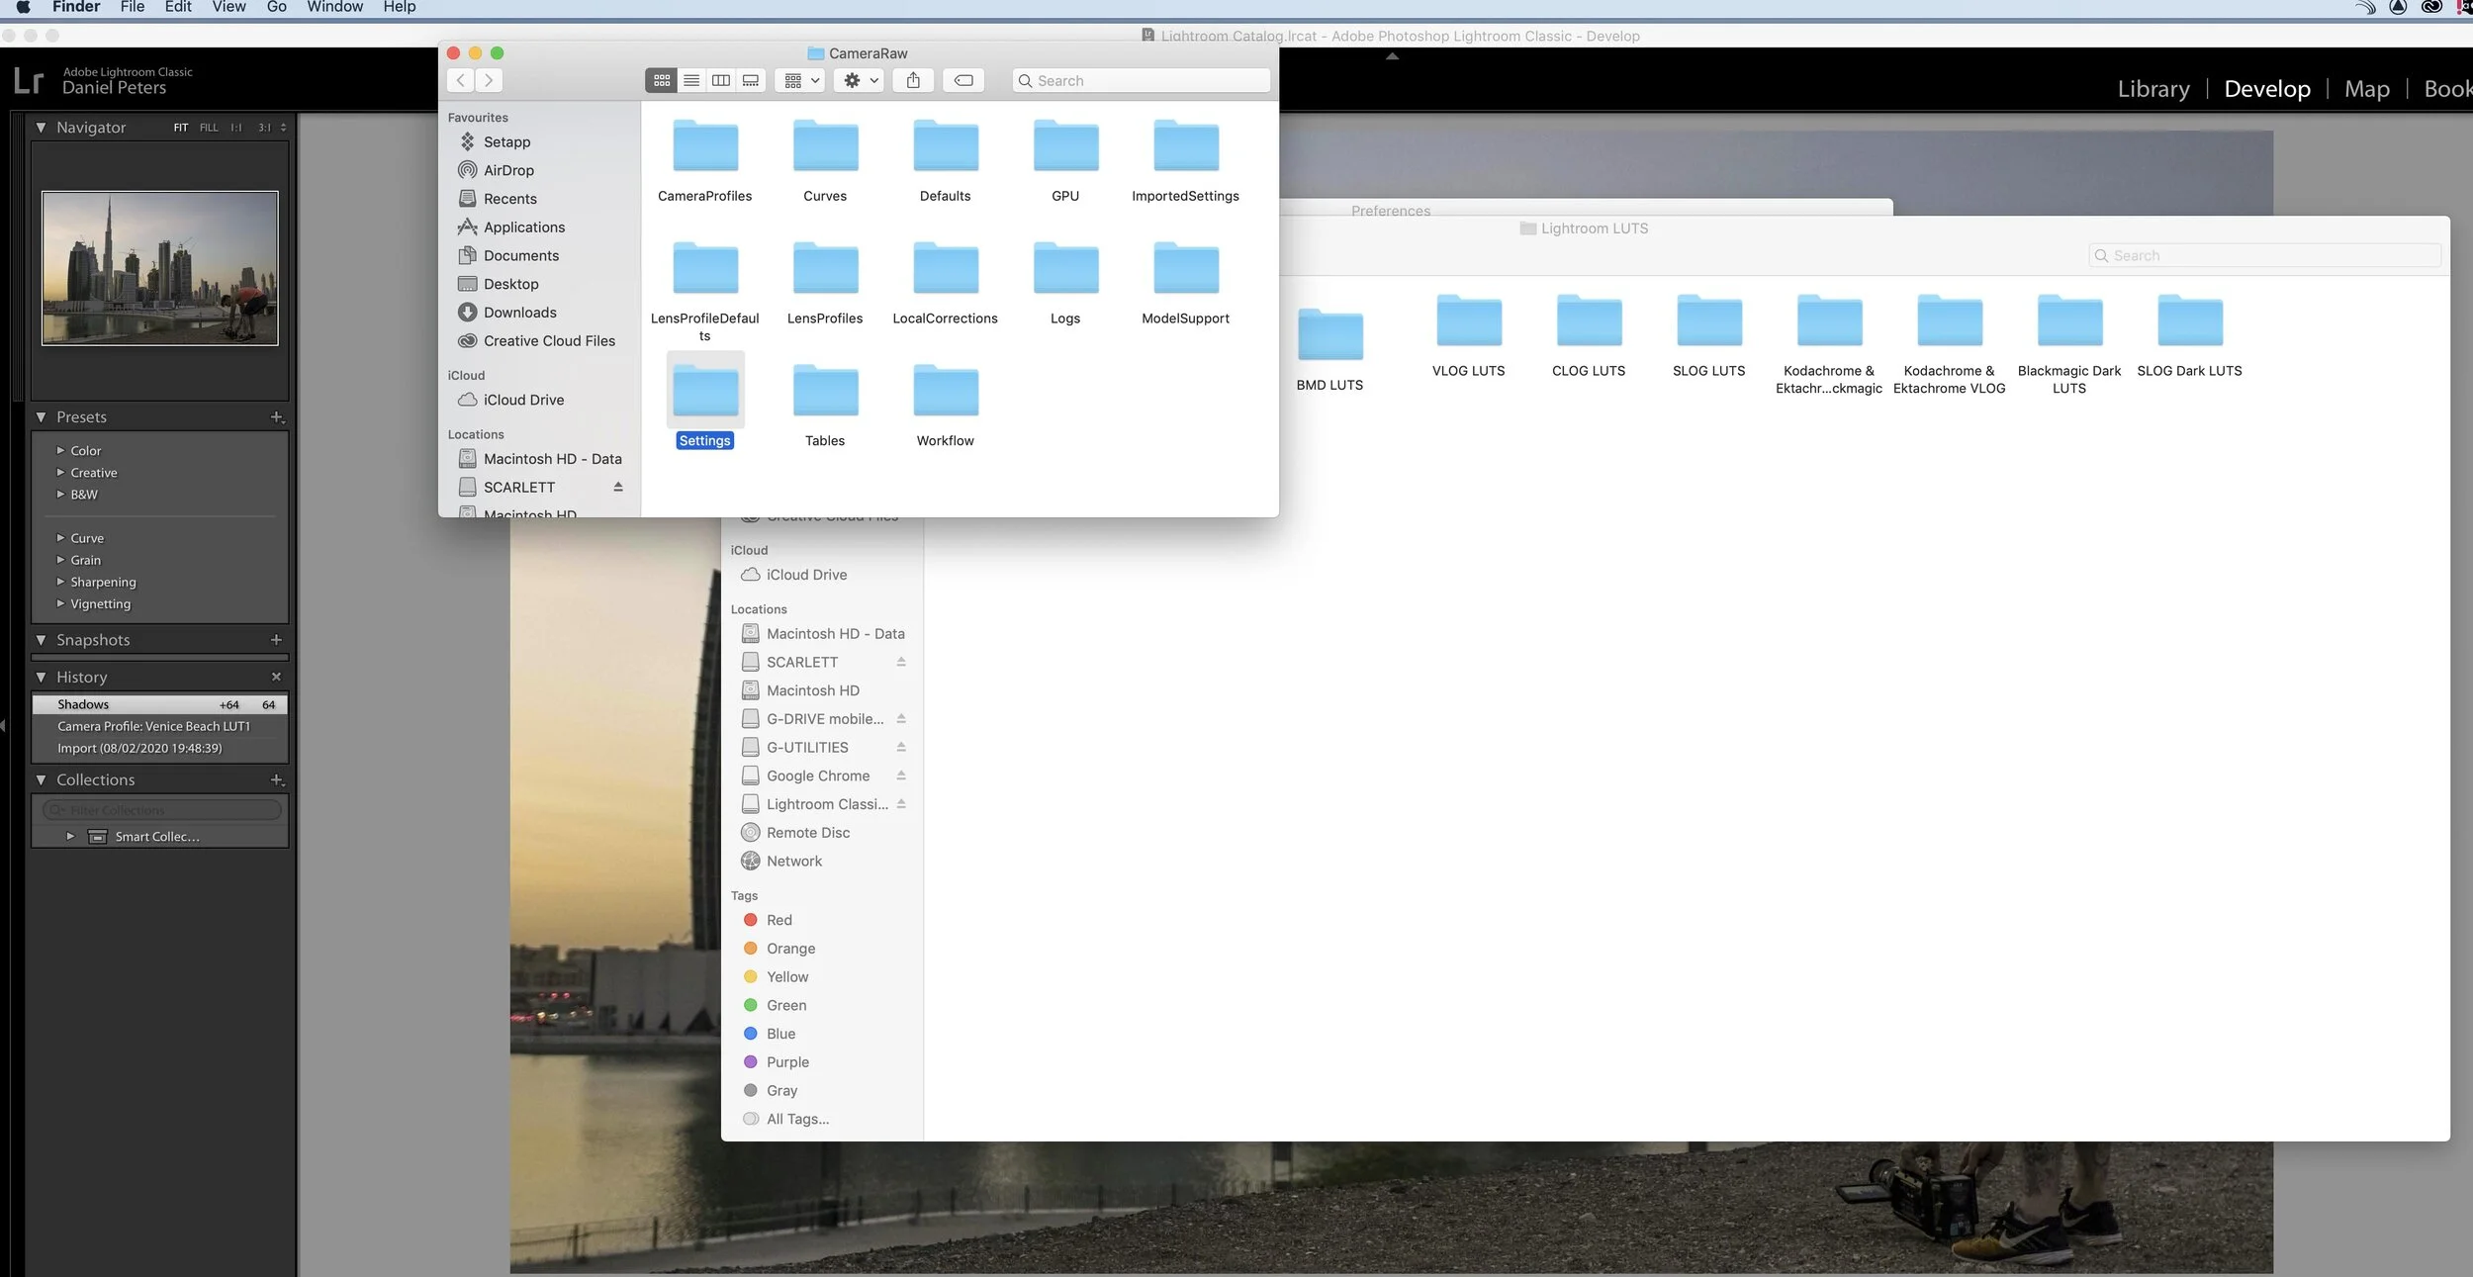This screenshot has width=2473, height=1277.
Task: Open Downloads in Finder sidebar
Action: (519, 313)
